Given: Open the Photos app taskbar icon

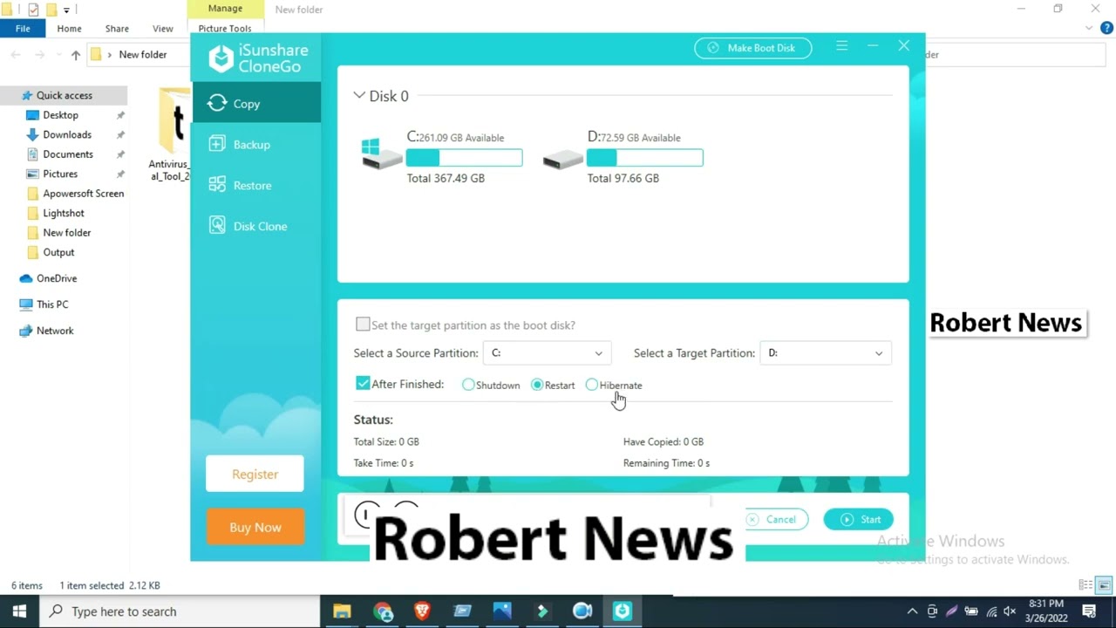Looking at the screenshot, I should point(503,611).
